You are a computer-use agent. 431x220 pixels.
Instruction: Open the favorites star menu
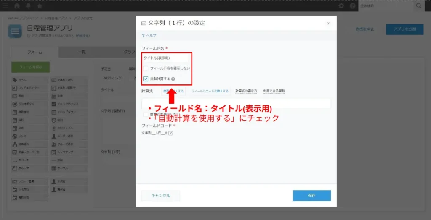[40, 6]
